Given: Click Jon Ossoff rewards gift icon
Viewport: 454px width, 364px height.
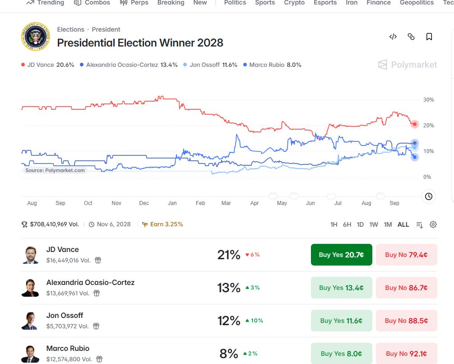Looking at the screenshot, I should 96,327.
